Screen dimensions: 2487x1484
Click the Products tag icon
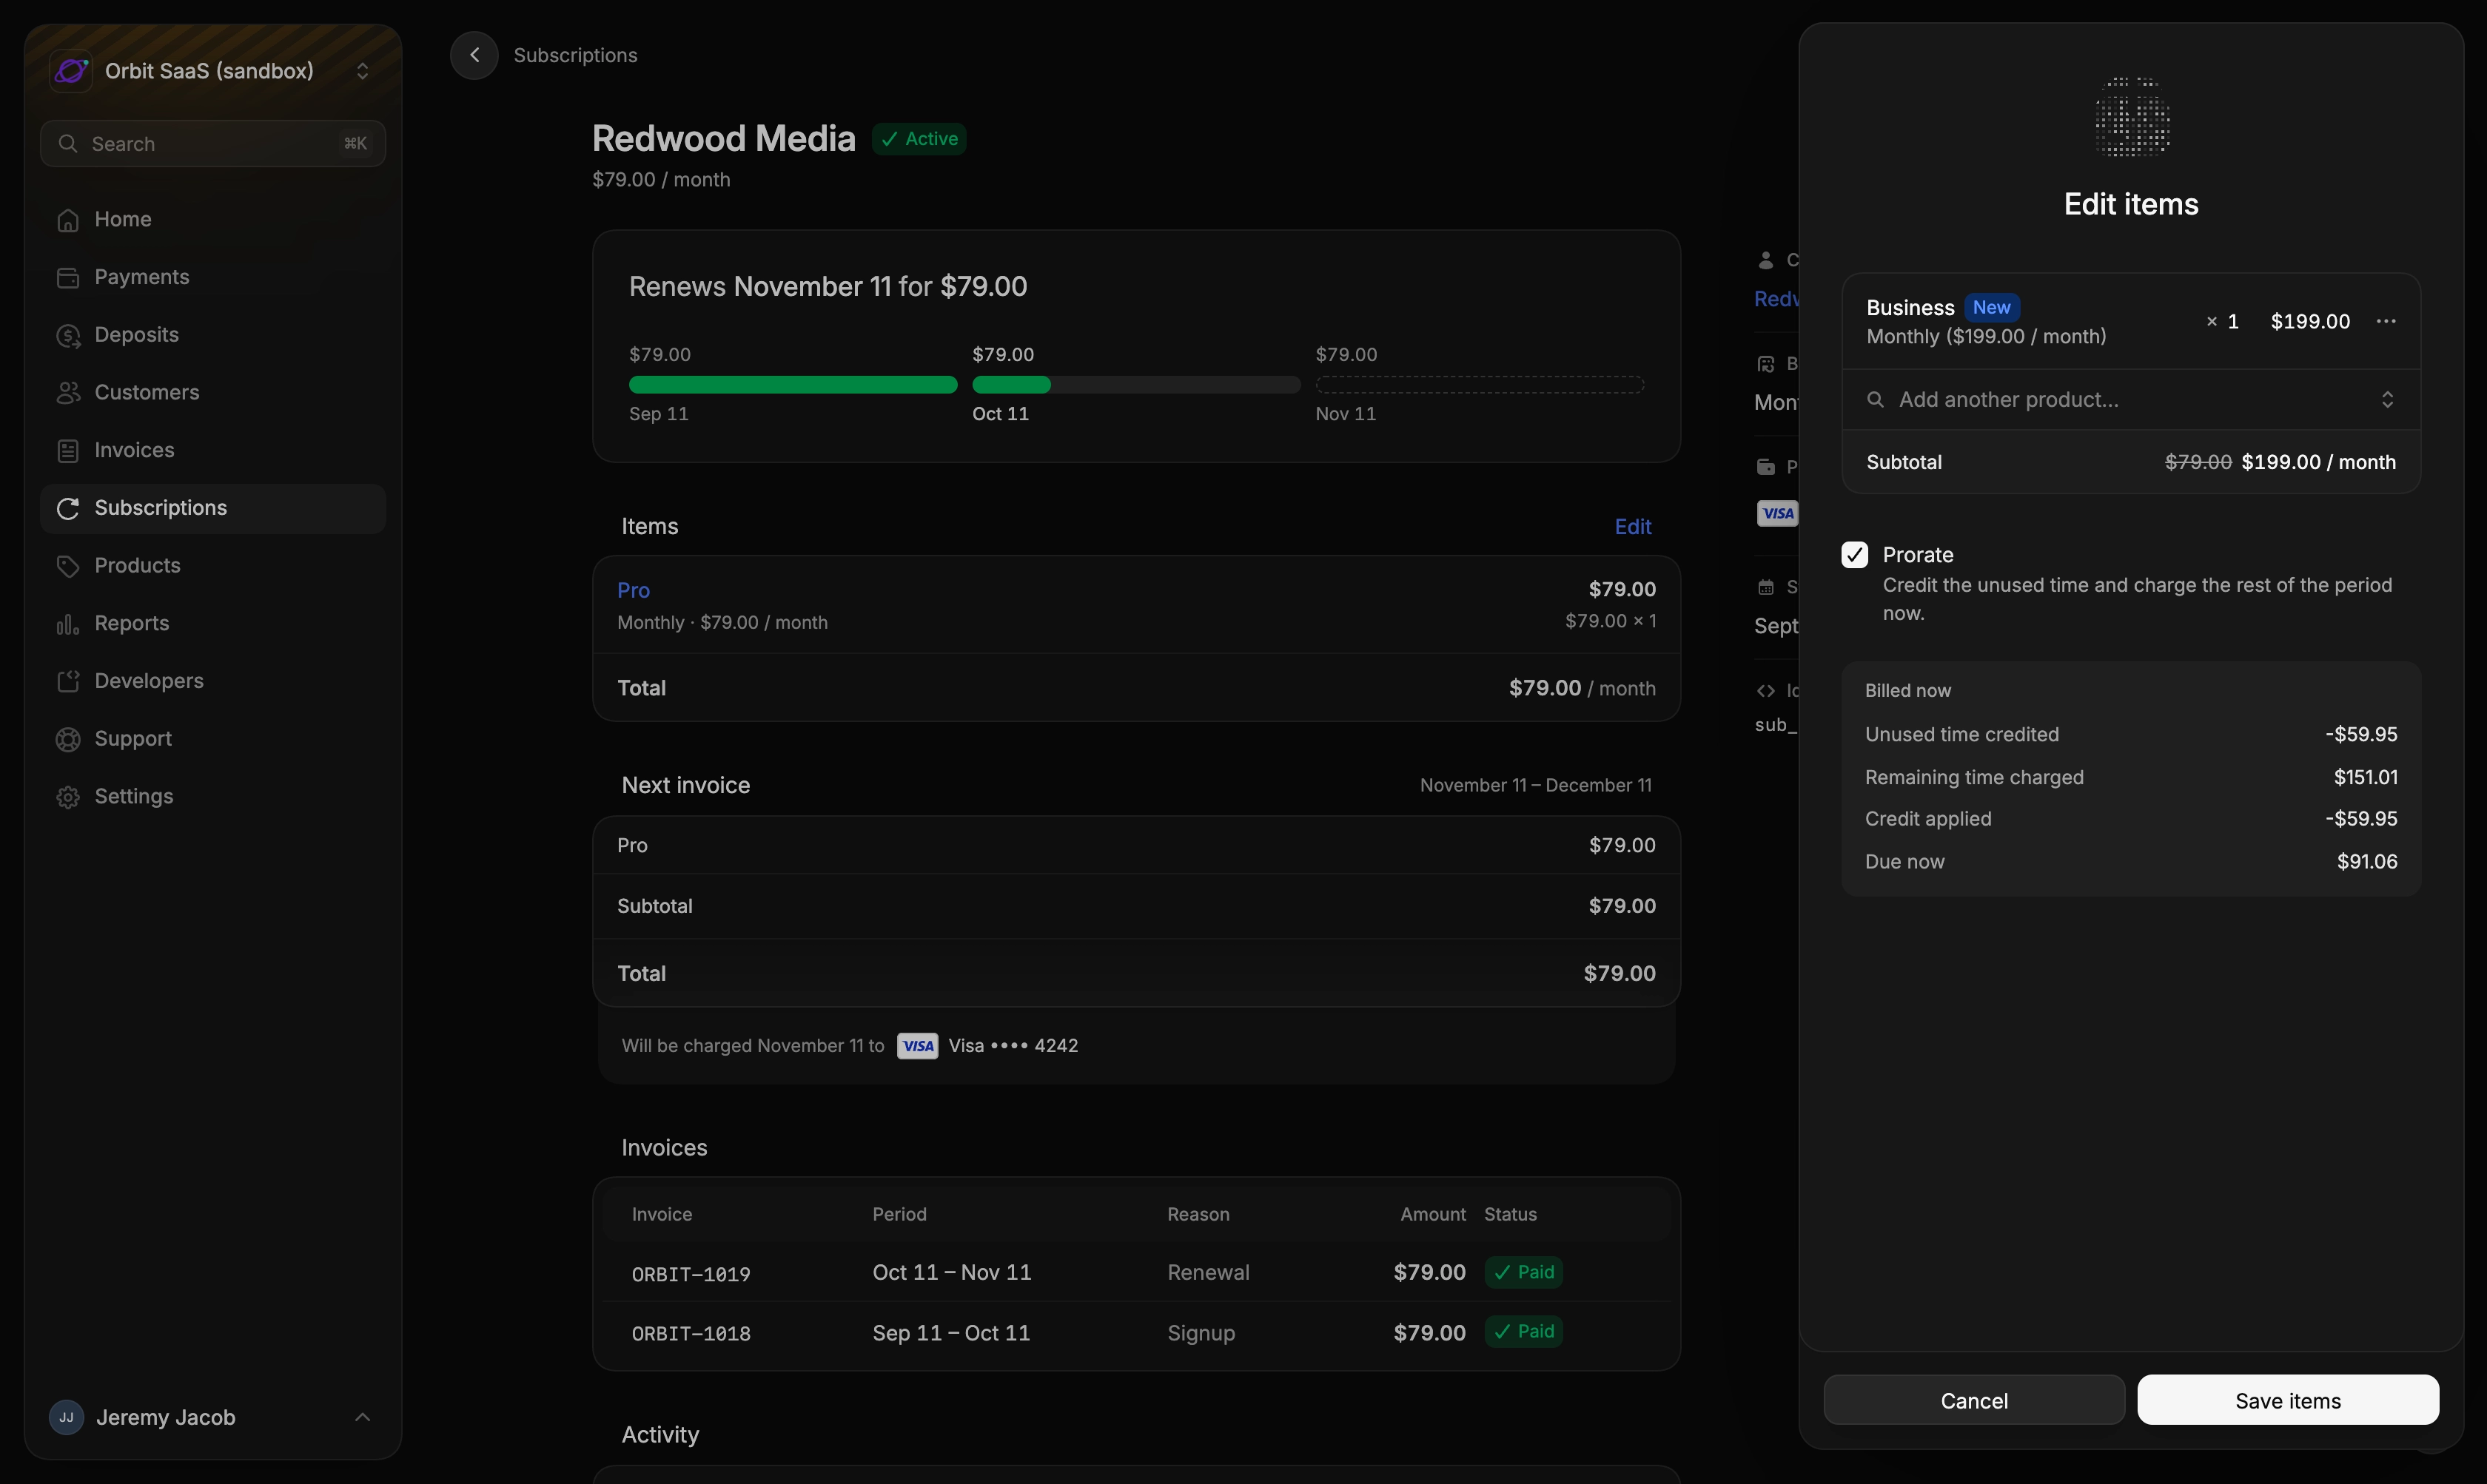pos(68,566)
